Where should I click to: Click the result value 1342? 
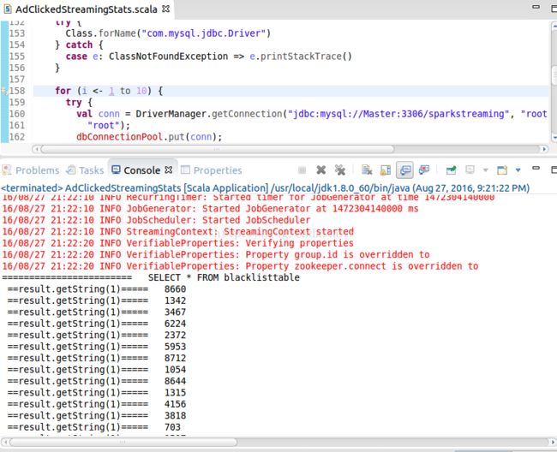point(175,300)
